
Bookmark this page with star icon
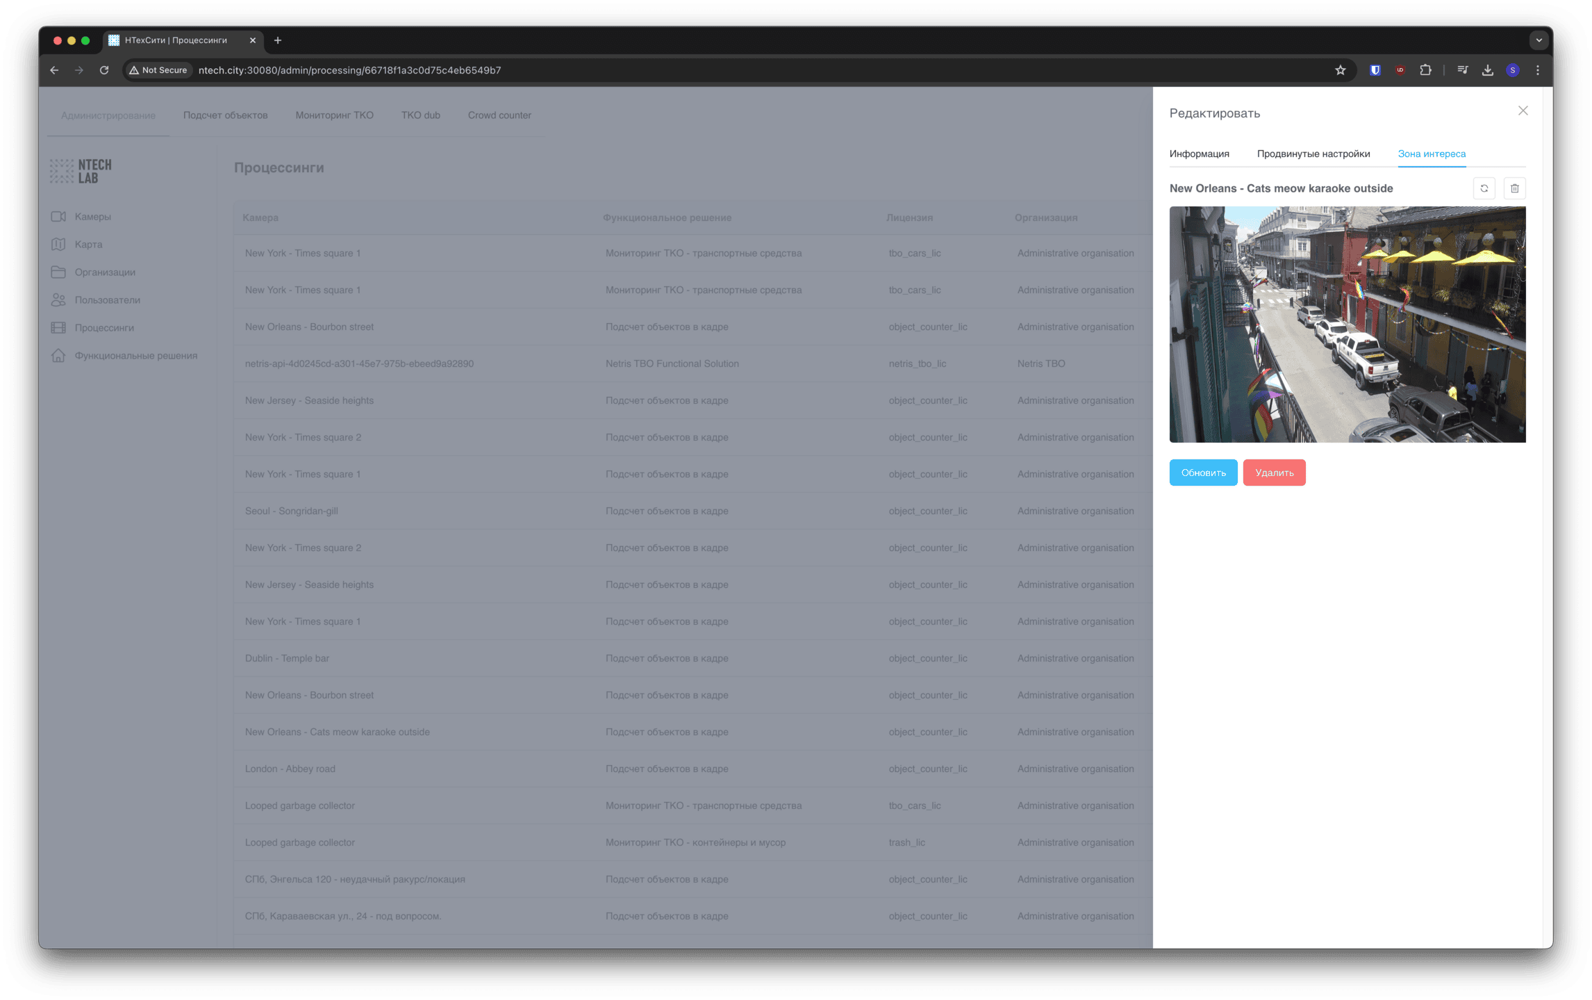click(x=1340, y=70)
